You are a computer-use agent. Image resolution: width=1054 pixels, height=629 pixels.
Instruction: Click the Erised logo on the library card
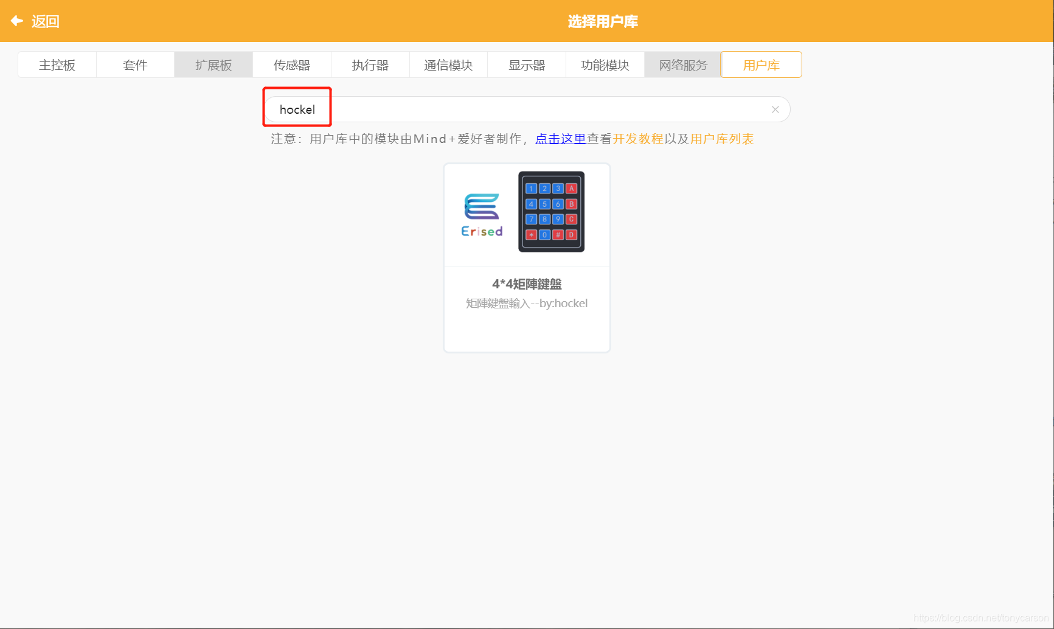(x=482, y=213)
